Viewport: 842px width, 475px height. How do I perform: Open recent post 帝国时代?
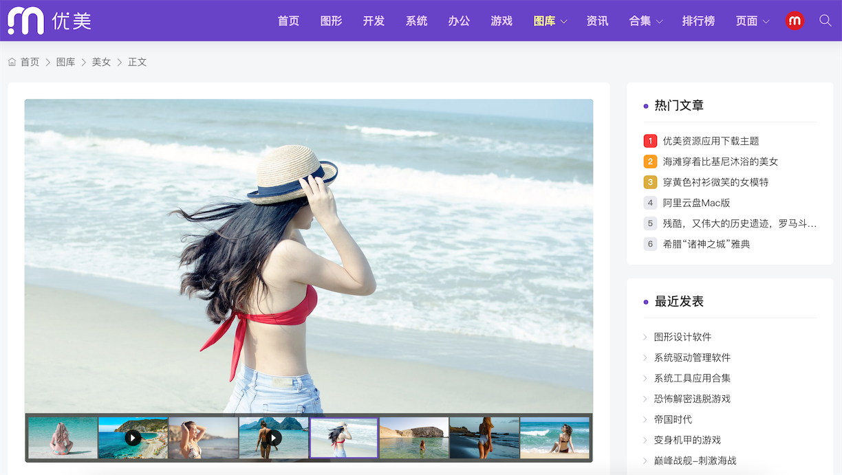673,419
